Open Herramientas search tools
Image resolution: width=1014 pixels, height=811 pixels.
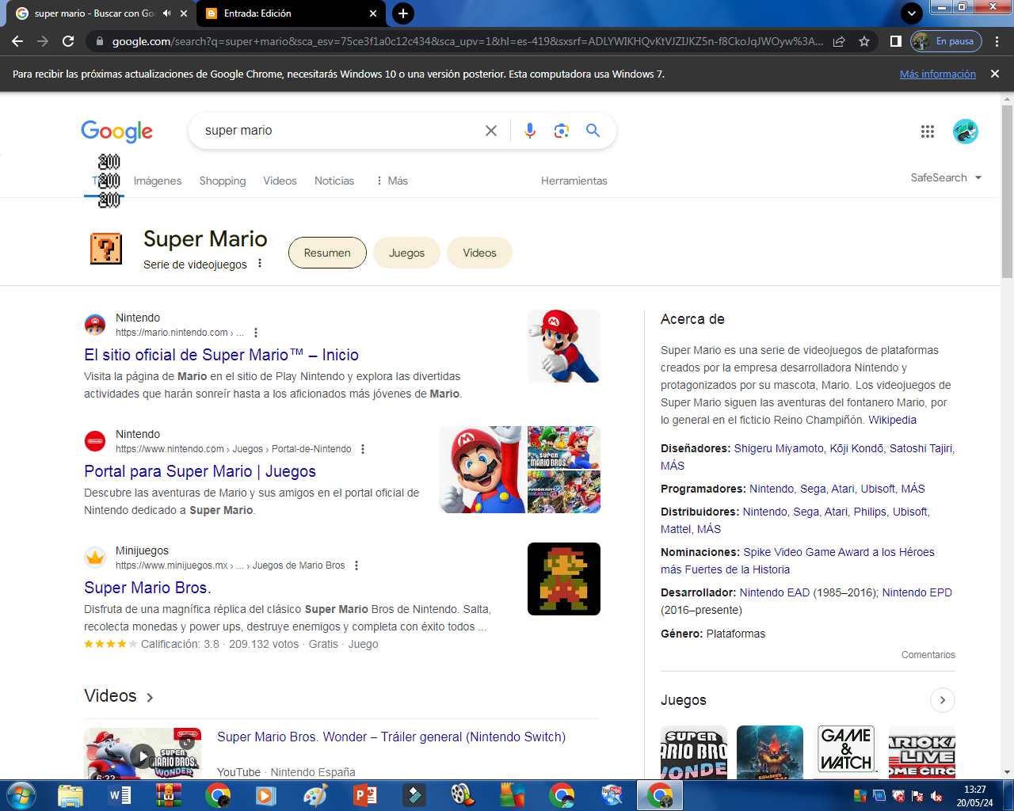click(x=574, y=181)
